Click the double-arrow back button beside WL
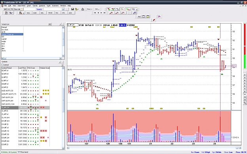This screenshot has width=247, height=154. (5, 9)
